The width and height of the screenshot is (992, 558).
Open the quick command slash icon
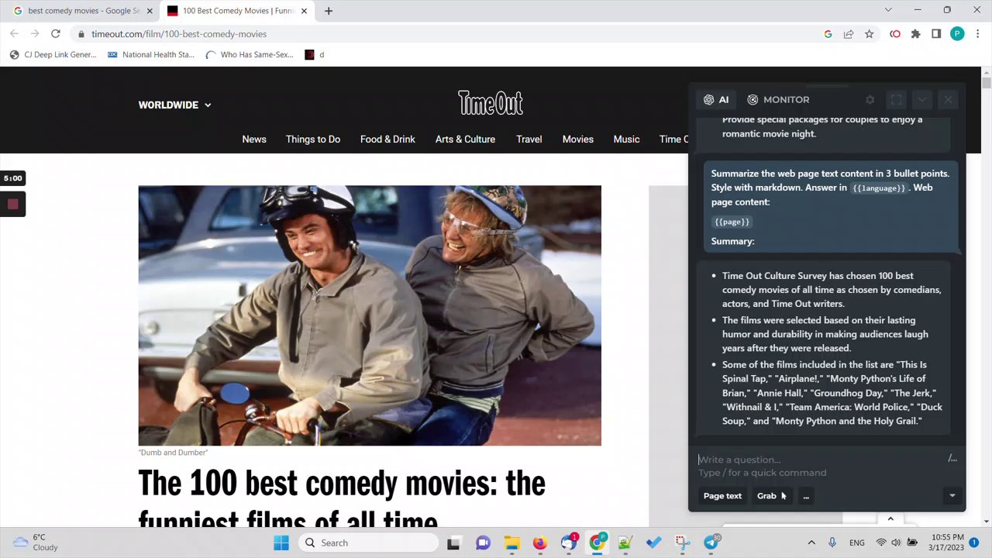point(952,459)
